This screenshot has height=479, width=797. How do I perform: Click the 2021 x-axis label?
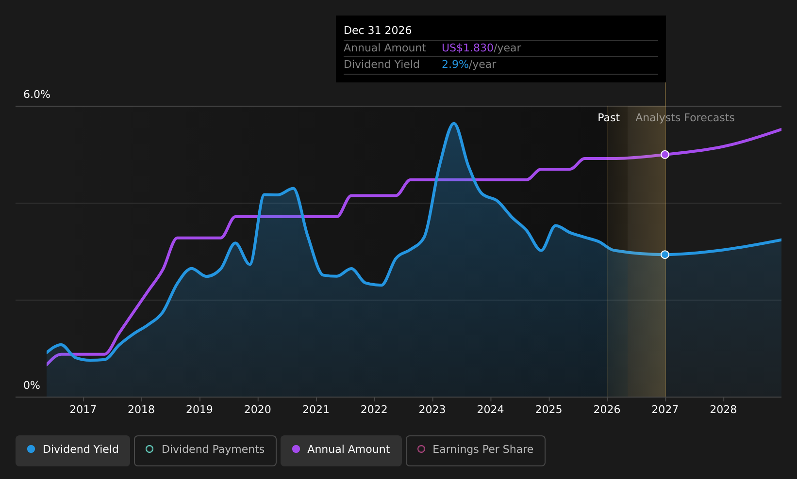coord(316,410)
